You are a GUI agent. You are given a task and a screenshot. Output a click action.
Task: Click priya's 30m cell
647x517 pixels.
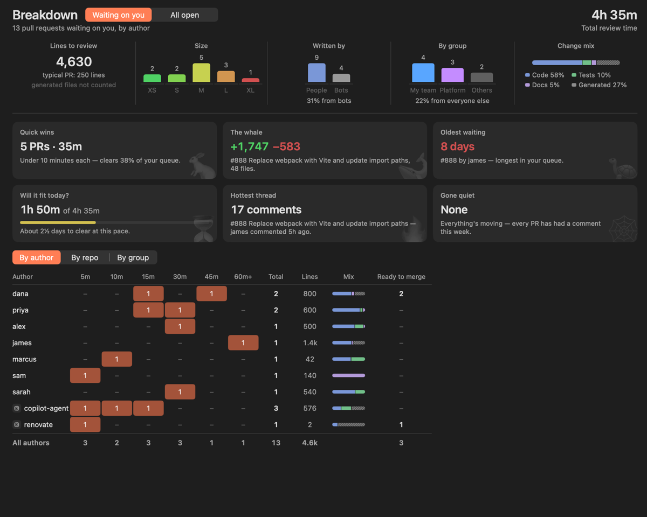point(180,310)
